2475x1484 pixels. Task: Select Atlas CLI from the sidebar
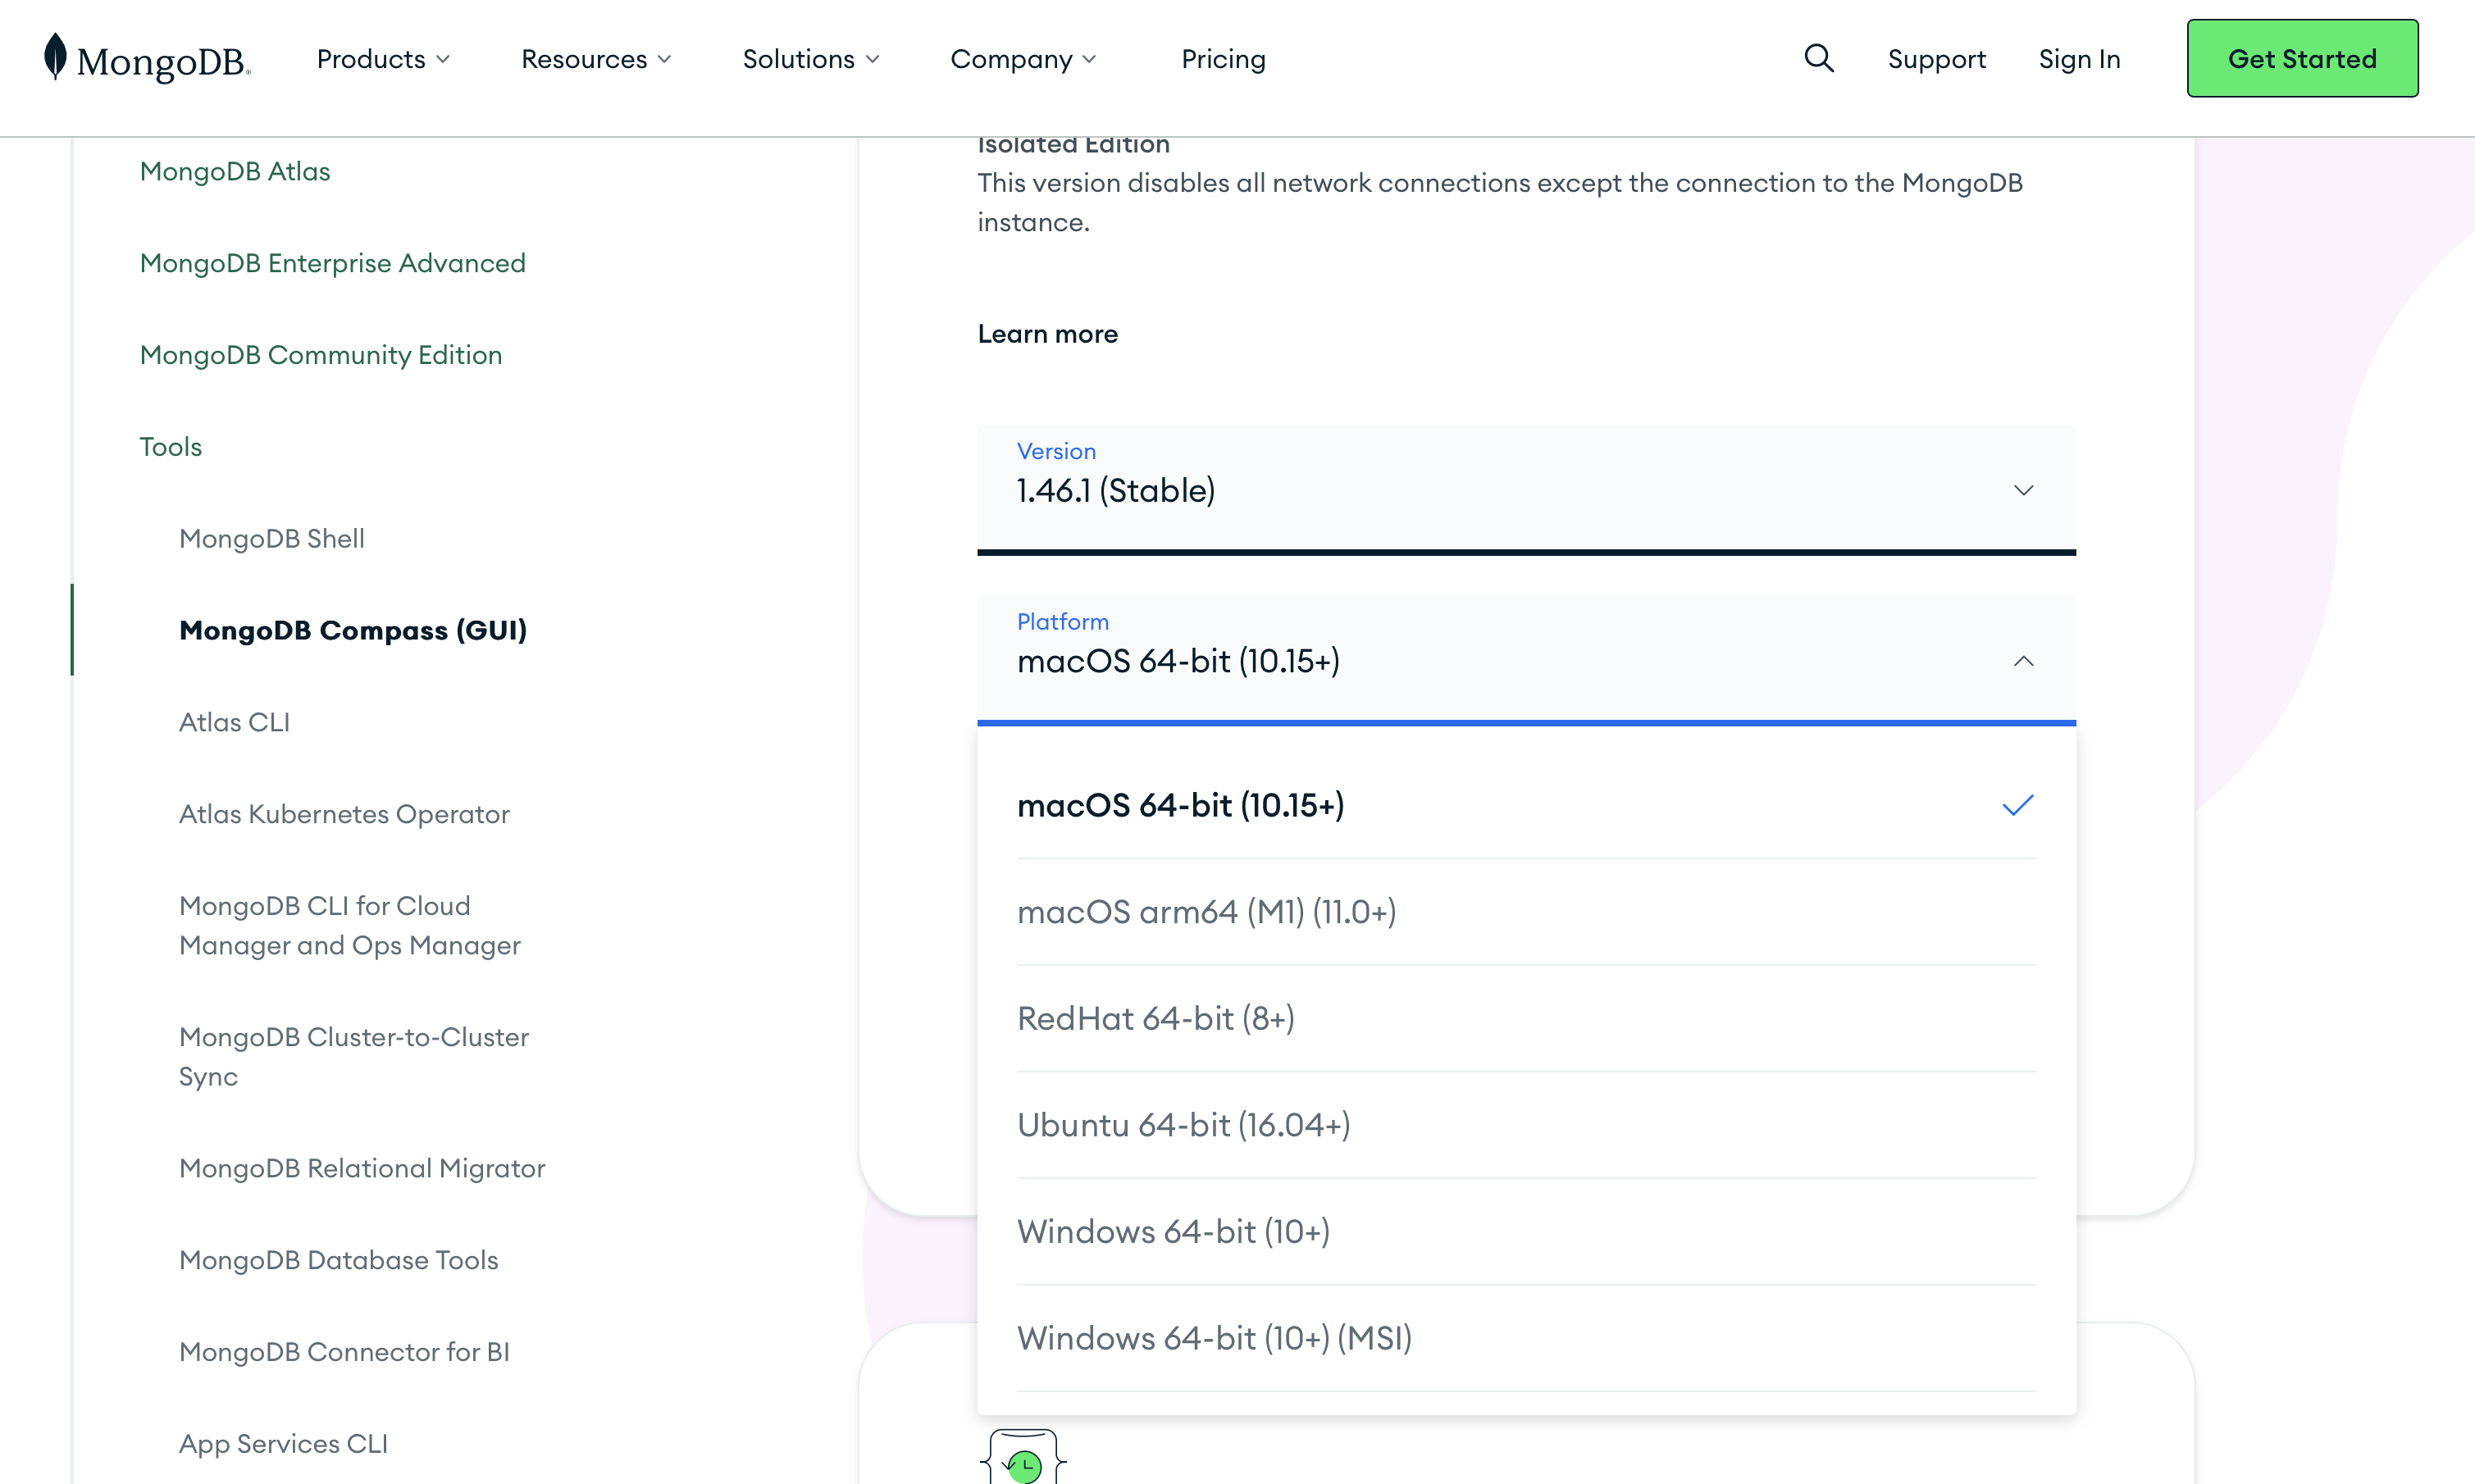tap(234, 721)
